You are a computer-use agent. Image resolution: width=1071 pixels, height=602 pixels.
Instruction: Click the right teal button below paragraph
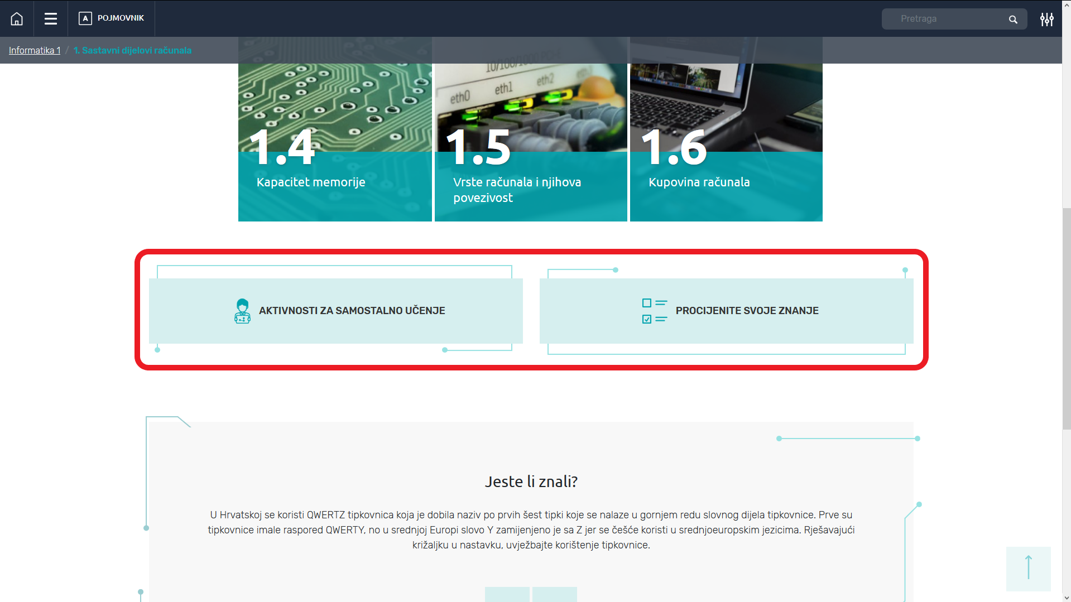[x=554, y=594]
